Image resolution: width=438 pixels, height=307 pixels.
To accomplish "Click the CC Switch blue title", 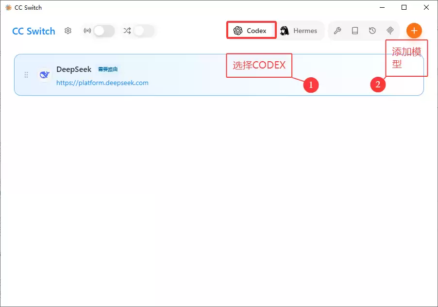I will tap(34, 31).
